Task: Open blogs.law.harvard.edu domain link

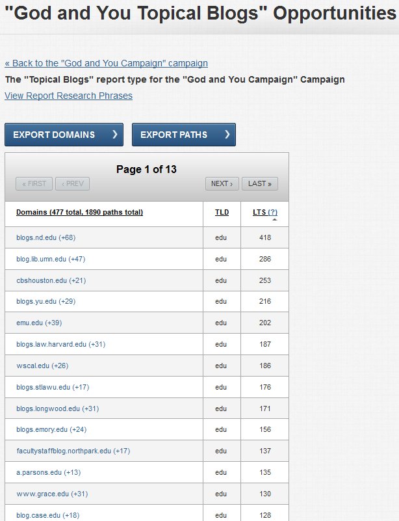Action: [60, 344]
